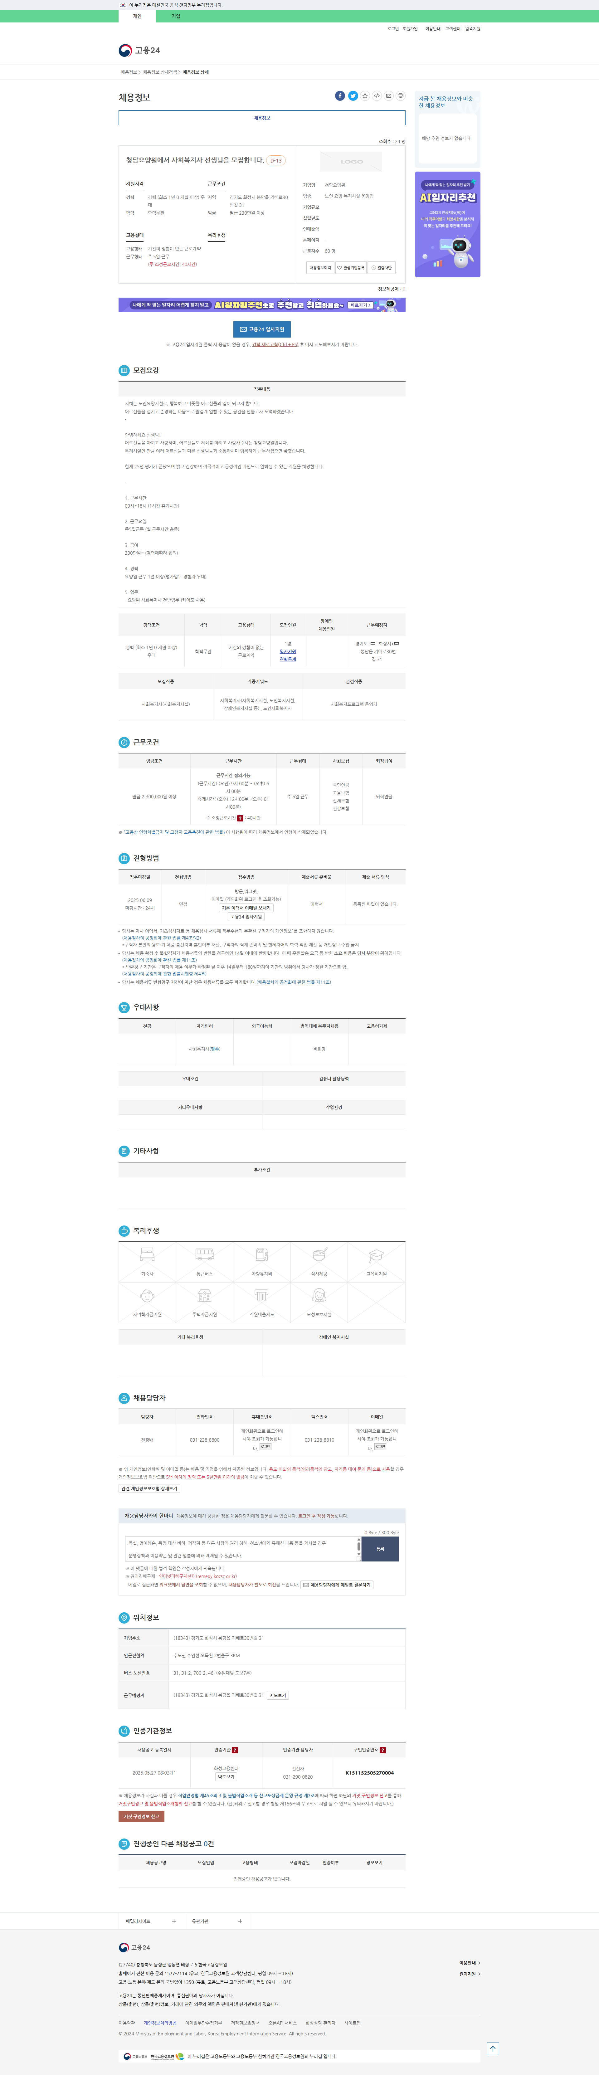Click the 고용24 입사지원 blue button
Viewport: 599px width, 2075px height.
[x=262, y=329]
